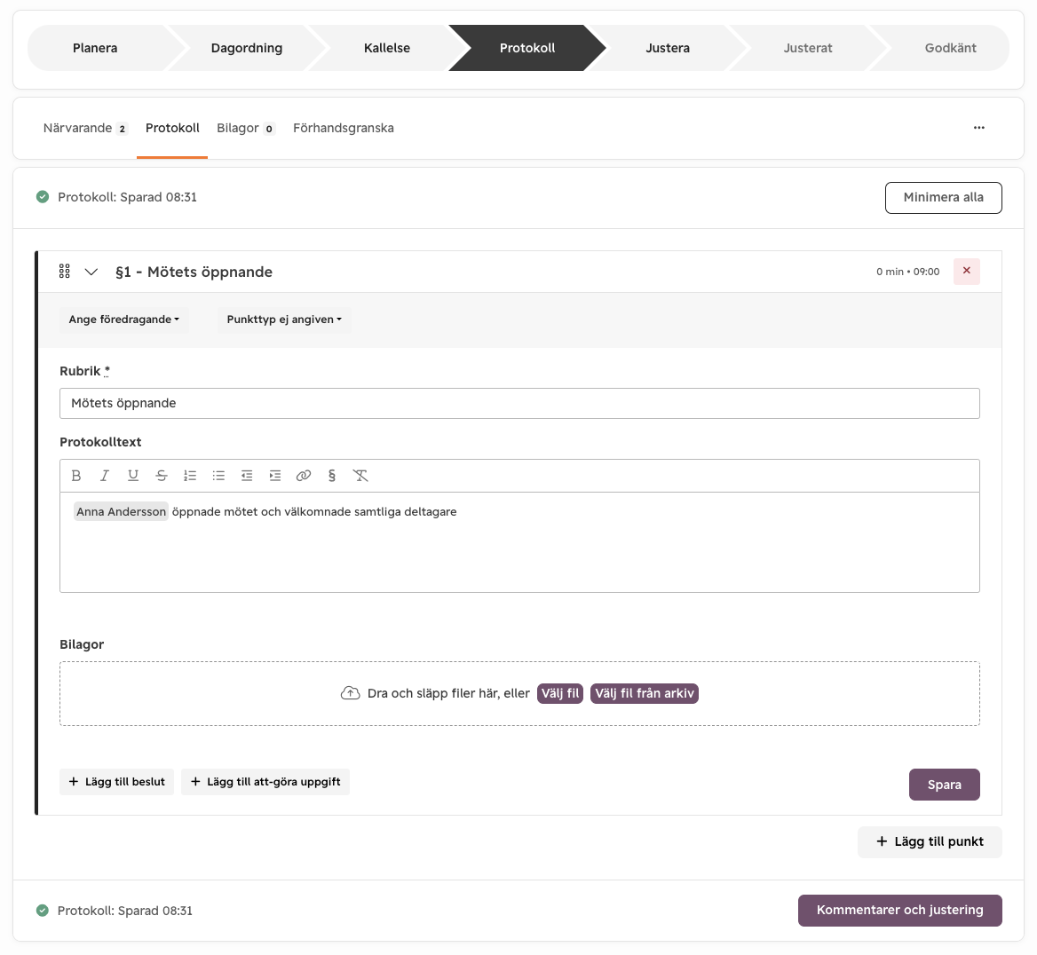The height and width of the screenshot is (955, 1037).
Task: Clear text formatting with the Tx icon
Action: click(x=360, y=476)
